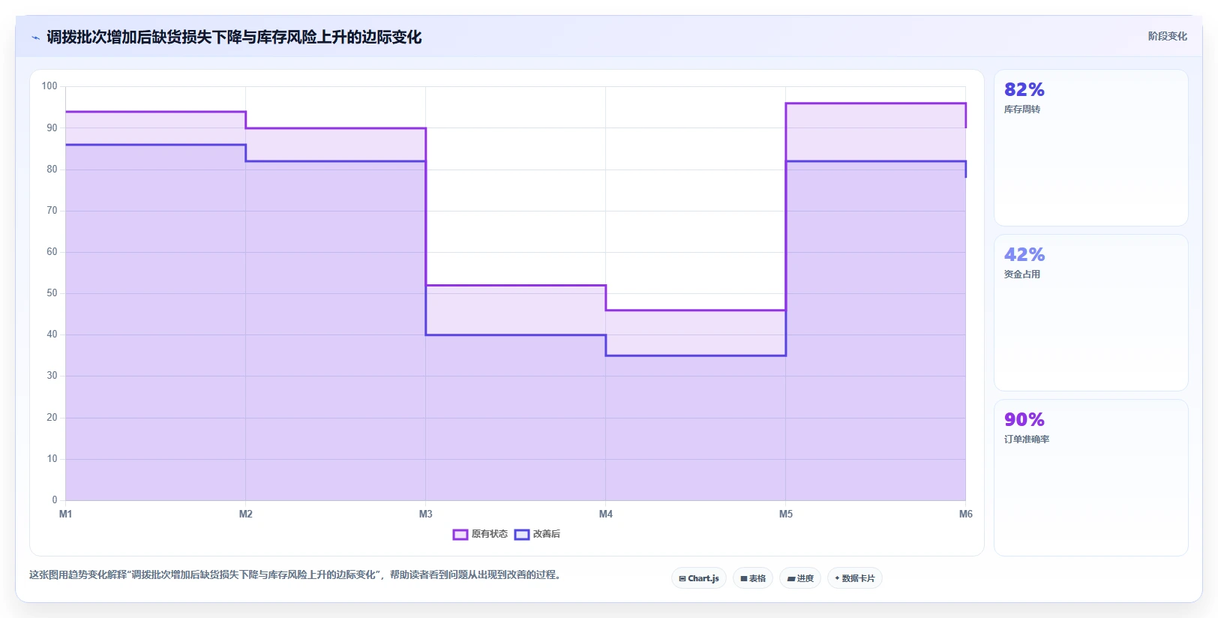
Task: Click the description text below the chart
Action: [295, 575]
